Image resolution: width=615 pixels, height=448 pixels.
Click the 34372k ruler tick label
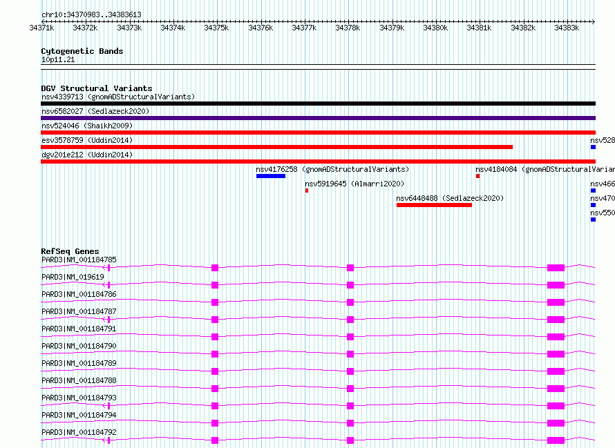pos(85,28)
